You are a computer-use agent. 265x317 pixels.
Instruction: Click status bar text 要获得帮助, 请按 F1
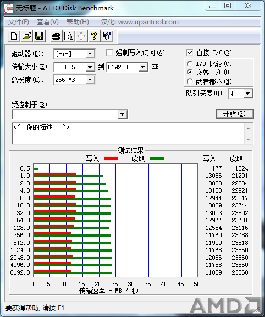tap(35, 308)
